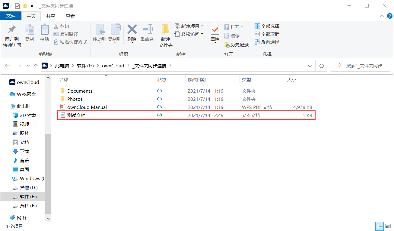The width and height of the screenshot is (394, 231).
Task: Sort by the 名称 (Name) column header
Action: click(106, 80)
